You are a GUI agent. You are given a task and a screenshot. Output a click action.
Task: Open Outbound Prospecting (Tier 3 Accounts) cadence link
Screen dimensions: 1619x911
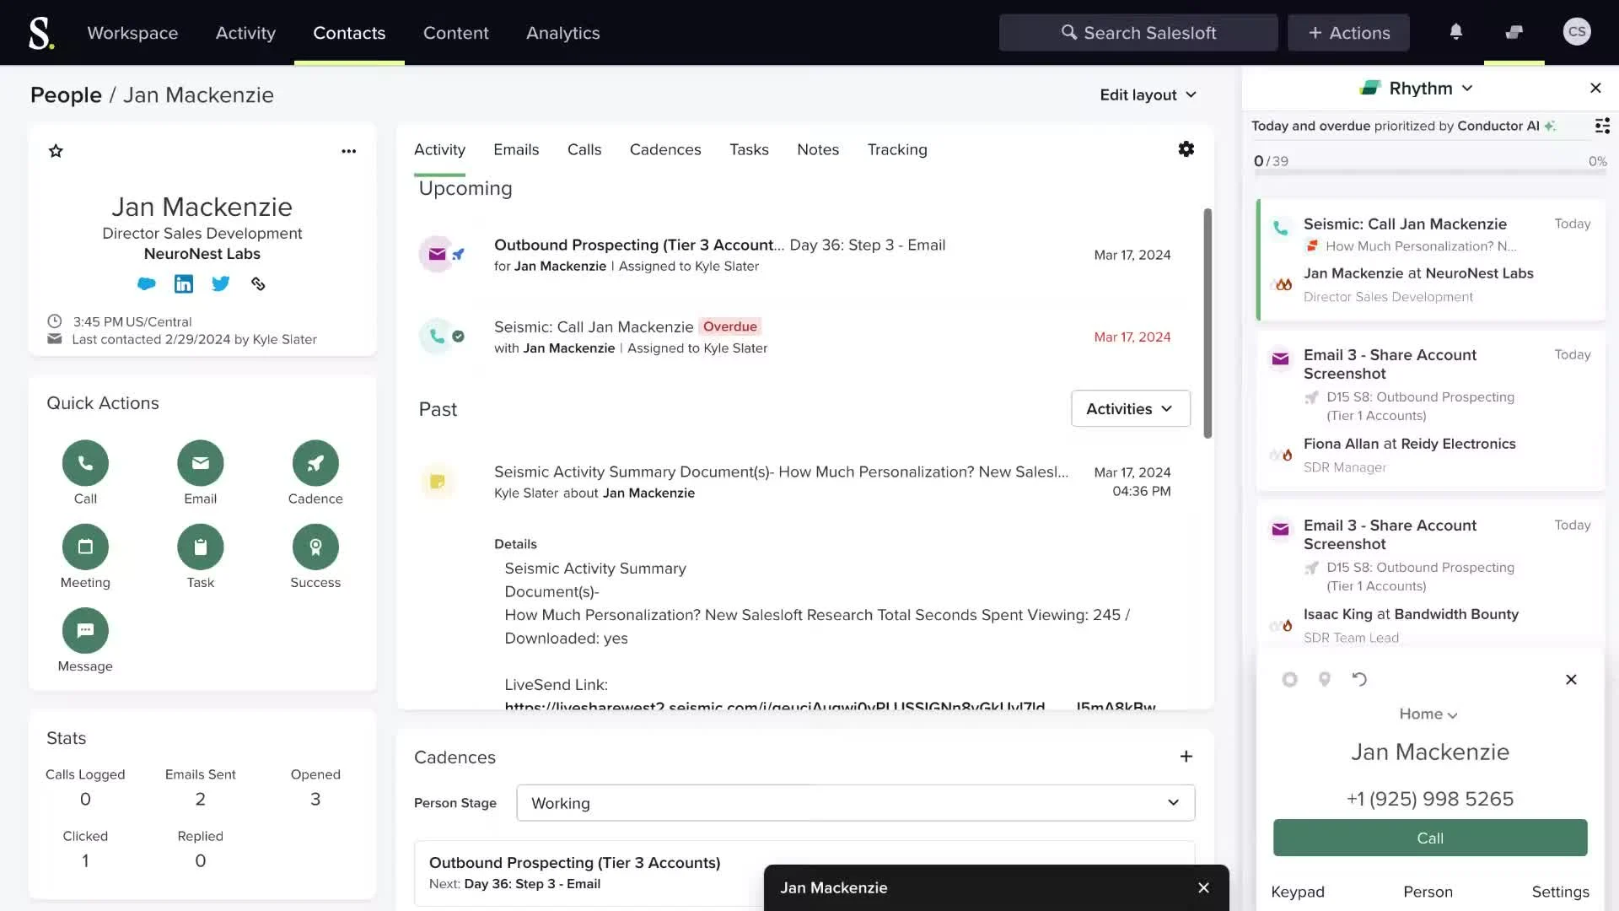[x=574, y=862]
